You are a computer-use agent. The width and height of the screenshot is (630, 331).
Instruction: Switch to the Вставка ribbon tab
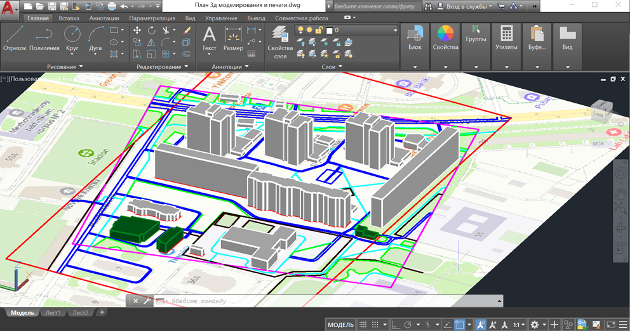click(69, 18)
